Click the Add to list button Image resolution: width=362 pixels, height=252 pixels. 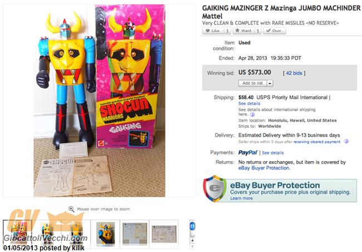253,83
